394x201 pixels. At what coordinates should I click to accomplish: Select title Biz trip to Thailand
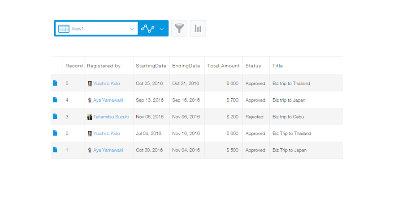click(x=291, y=84)
